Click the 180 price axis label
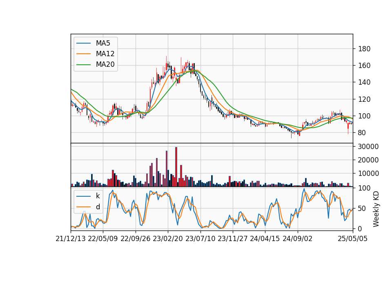Image resolution: width=392 pixels, height=281 pixels. (x=364, y=49)
